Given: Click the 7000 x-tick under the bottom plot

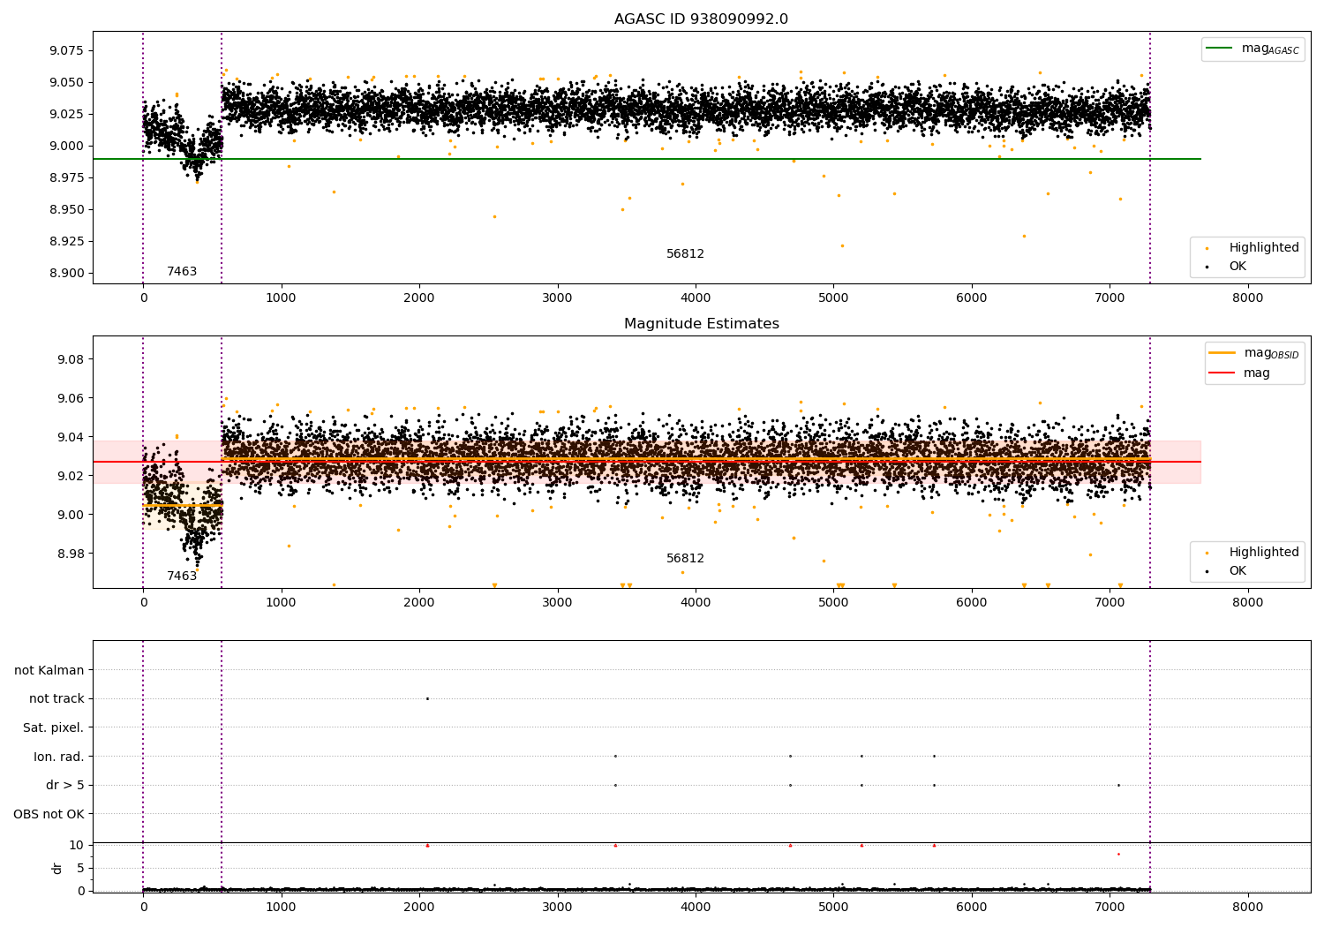Looking at the screenshot, I should tap(1110, 907).
